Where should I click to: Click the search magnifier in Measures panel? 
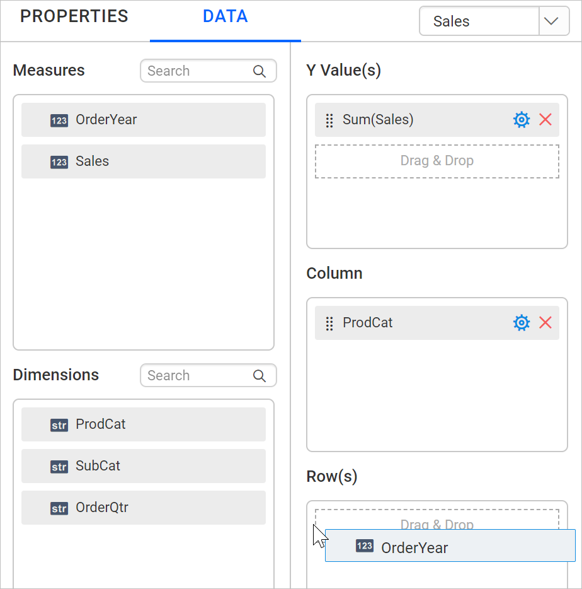(259, 71)
